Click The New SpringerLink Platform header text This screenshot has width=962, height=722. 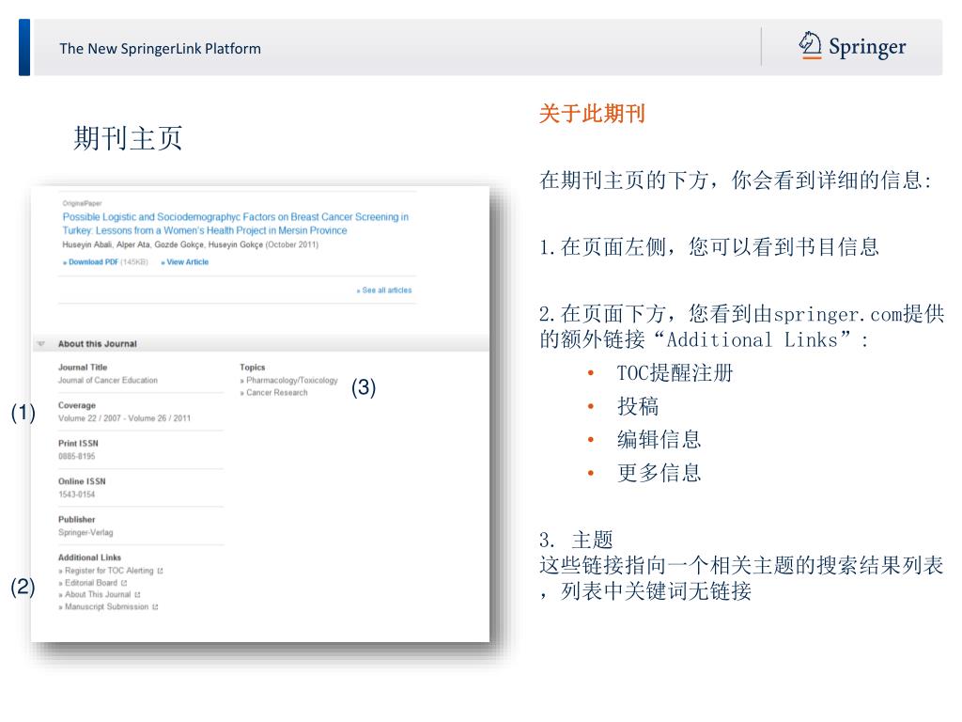coord(160,49)
